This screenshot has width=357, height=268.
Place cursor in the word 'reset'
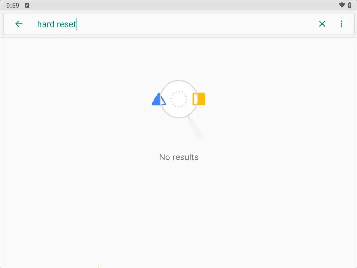coord(66,24)
